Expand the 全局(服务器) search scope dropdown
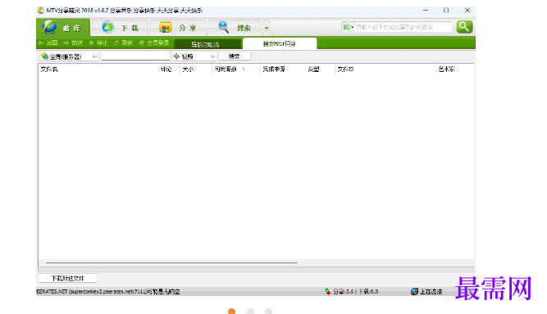The height and width of the screenshot is (314, 547). tap(69, 56)
